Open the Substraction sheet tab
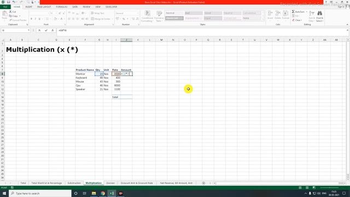Image resolution: width=350 pixels, height=197 pixels. tap(74, 183)
